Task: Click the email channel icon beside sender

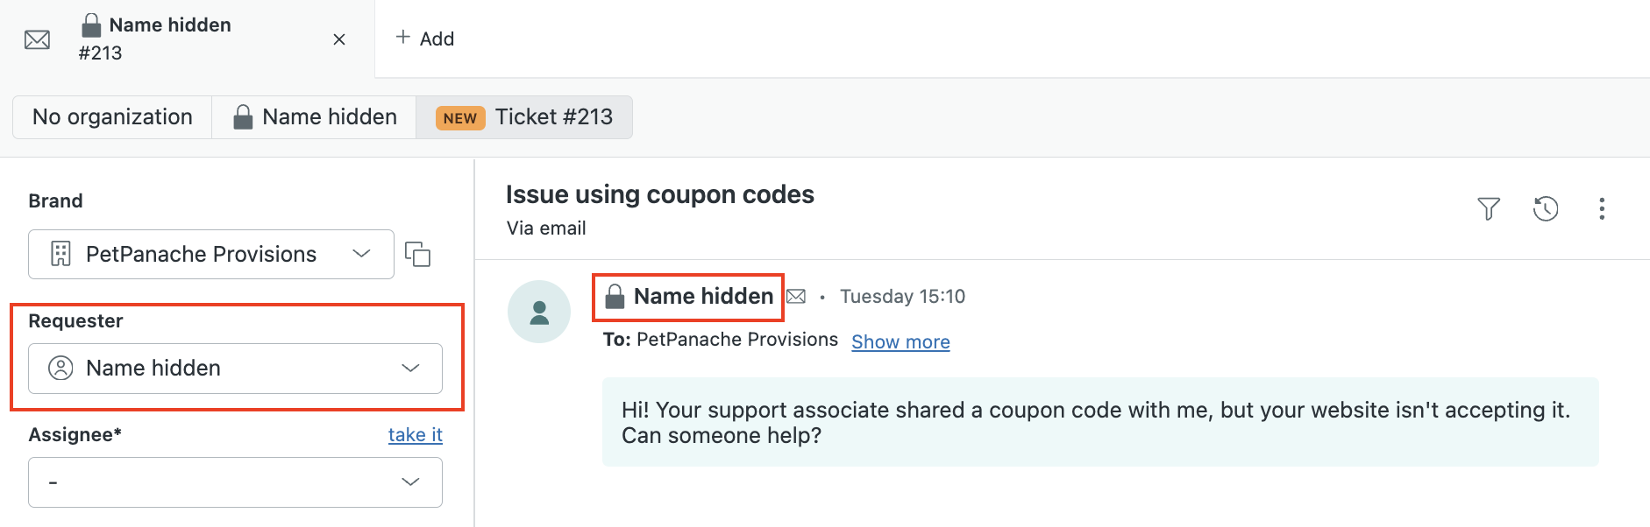Action: (x=796, y=297)
